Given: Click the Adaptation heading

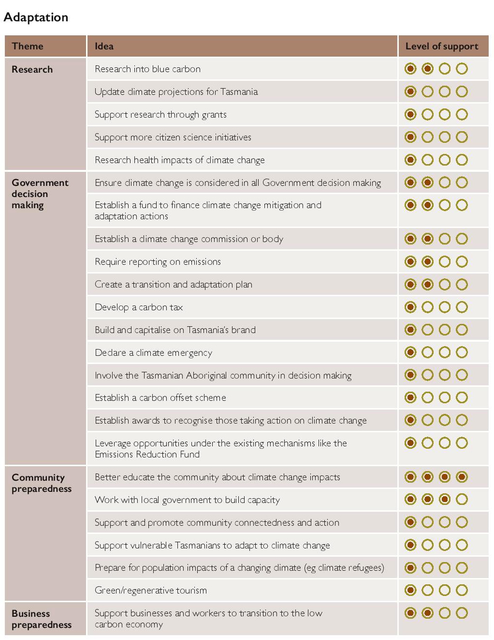Looking at the screenshot, I should pyautogui.click(x=36, y=17).
